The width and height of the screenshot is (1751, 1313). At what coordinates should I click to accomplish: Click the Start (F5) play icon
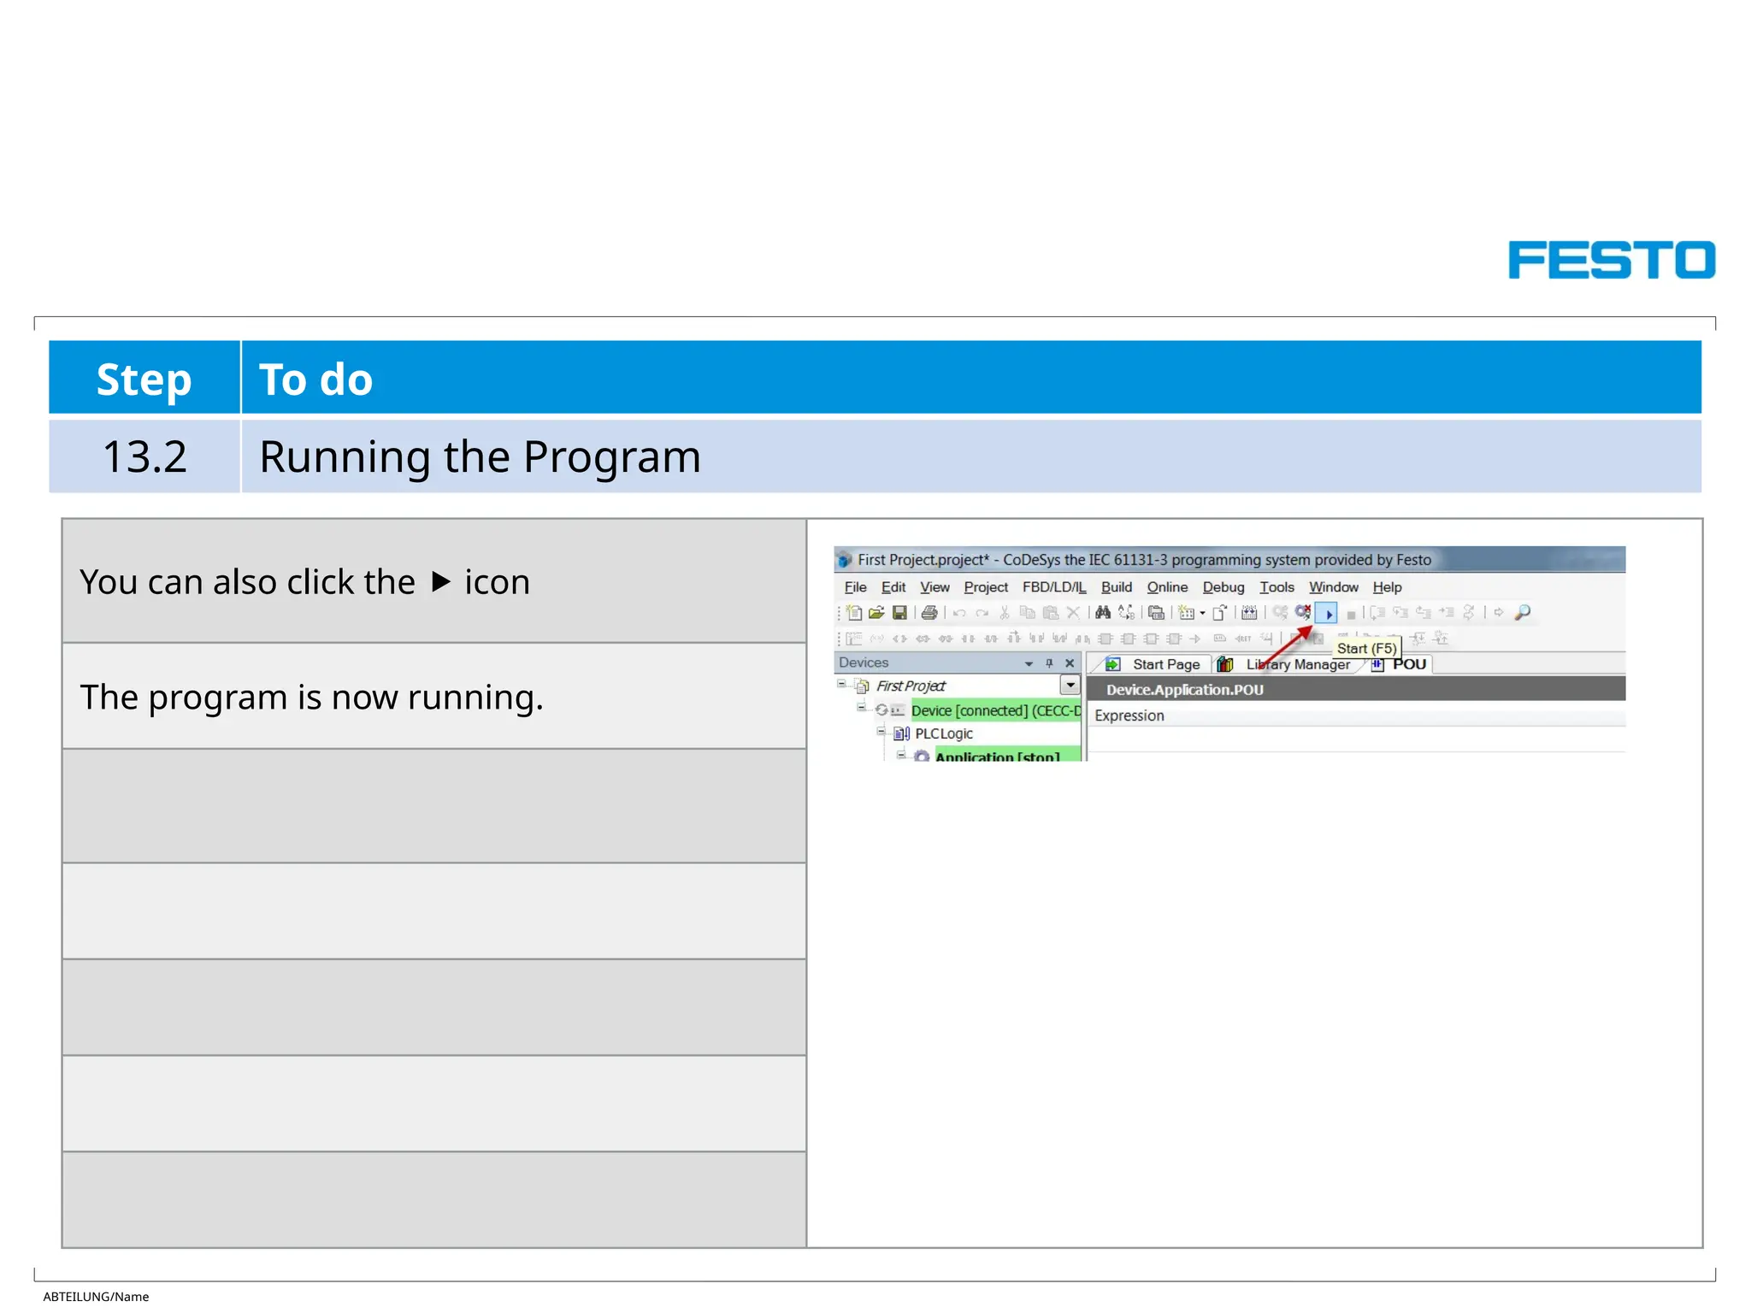(1327, 613)
